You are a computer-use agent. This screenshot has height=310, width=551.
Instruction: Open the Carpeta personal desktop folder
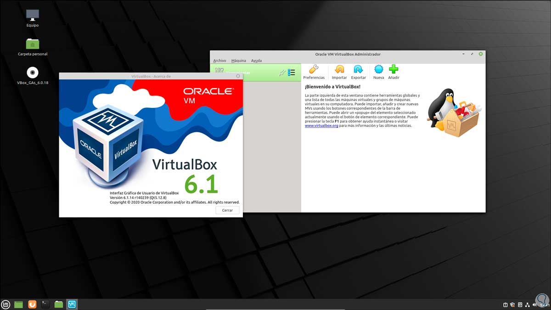pyautogui.click(x=33, y=47)
